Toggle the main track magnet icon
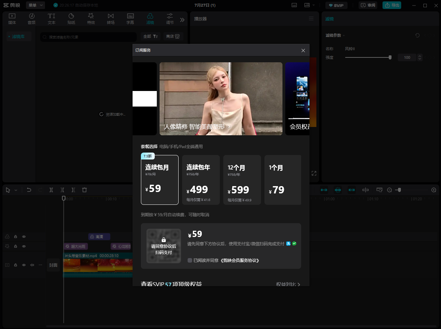This screenshot has width=441, height=329. coord(324,190)
